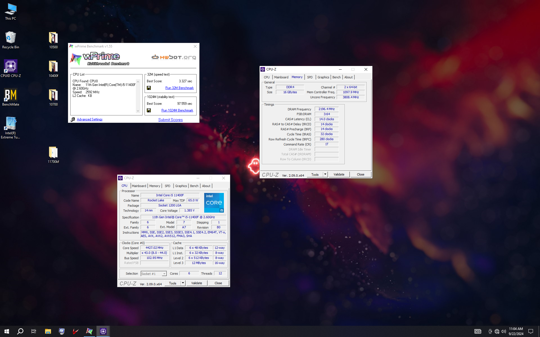The height and width of the screenshot is (337, 540).
Task: Click the DRAM Frequency value 2196.4 MHz
Action: [x=327, y=109]
